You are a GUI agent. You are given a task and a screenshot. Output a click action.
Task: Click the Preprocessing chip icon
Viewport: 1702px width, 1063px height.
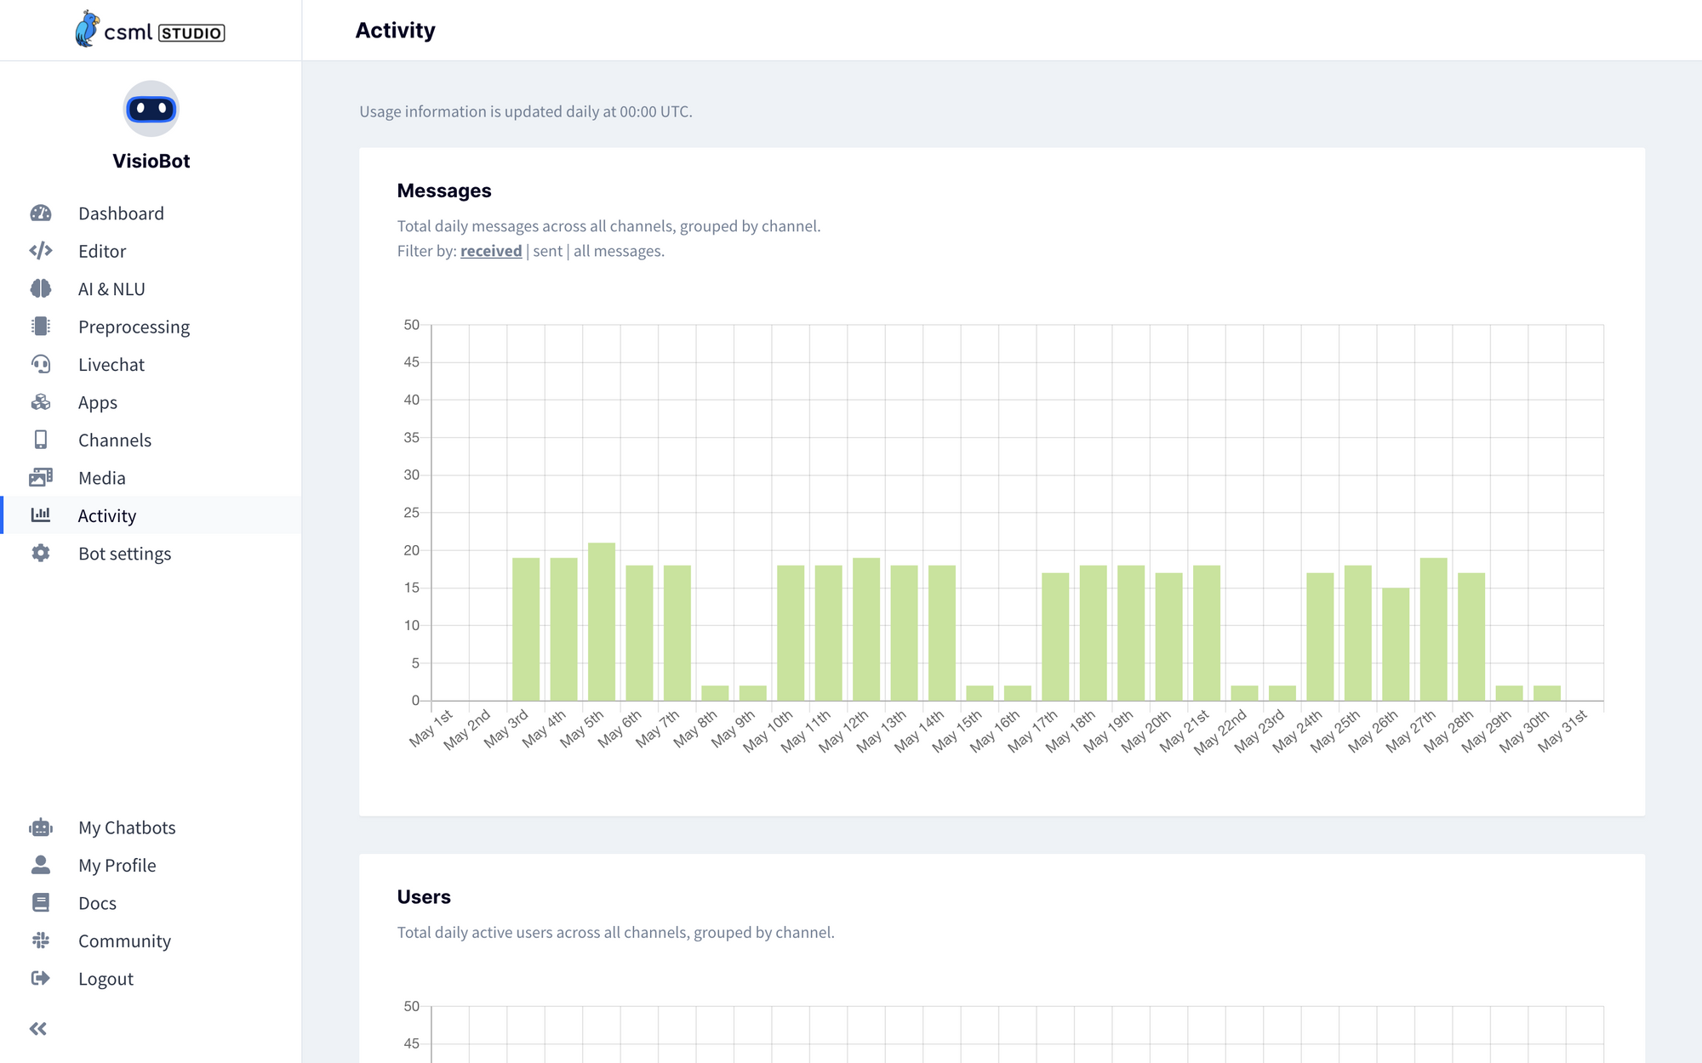coord(41,327)
